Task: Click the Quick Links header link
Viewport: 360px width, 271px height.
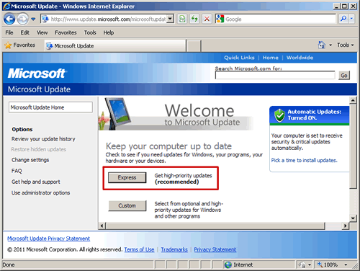Action: coord(239,58)
